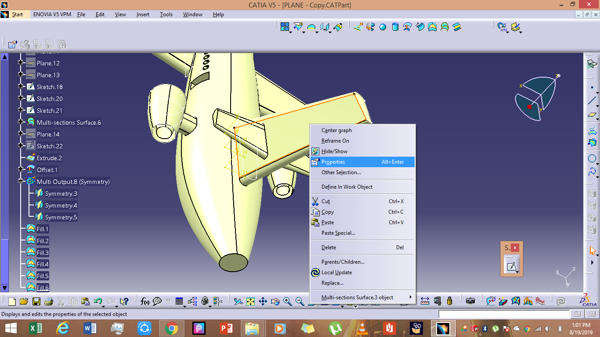600x337 pixels.
Task: Click the tree scrollbar up arrow
Action: click(4, 57)
